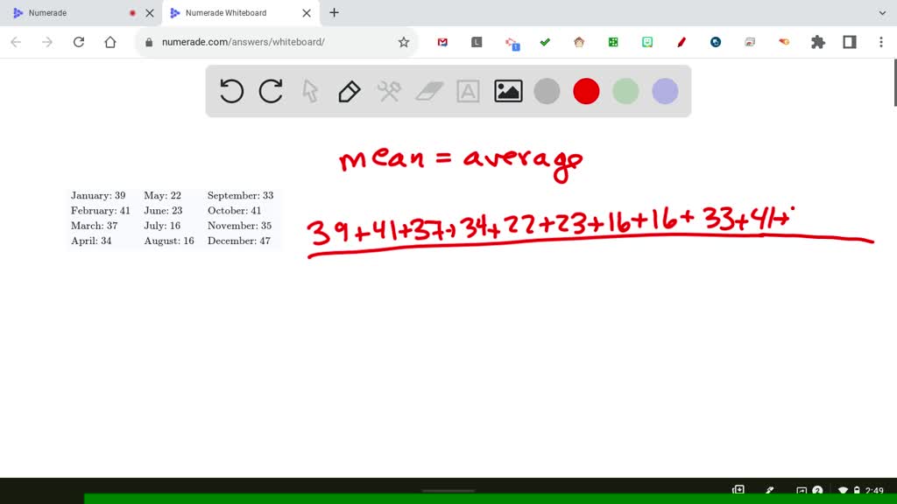Screen dimensions: 897x504
Task: Insert an image with the picture tool
Action: (508, 91)
